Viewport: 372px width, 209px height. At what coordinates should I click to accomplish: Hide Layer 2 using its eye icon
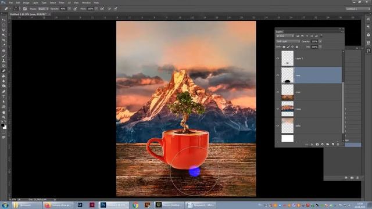tap(278, 58)
